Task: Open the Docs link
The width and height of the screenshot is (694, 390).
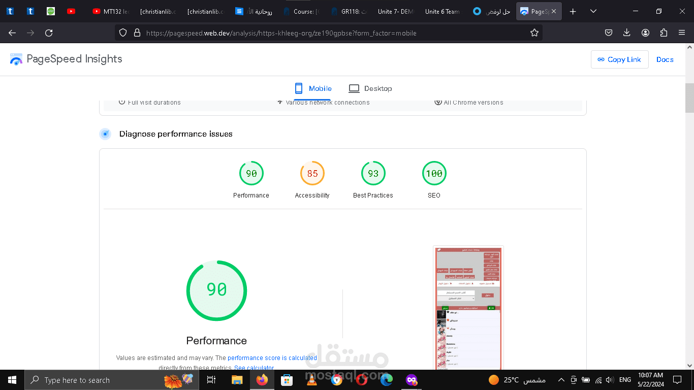Action: [665, 59]
